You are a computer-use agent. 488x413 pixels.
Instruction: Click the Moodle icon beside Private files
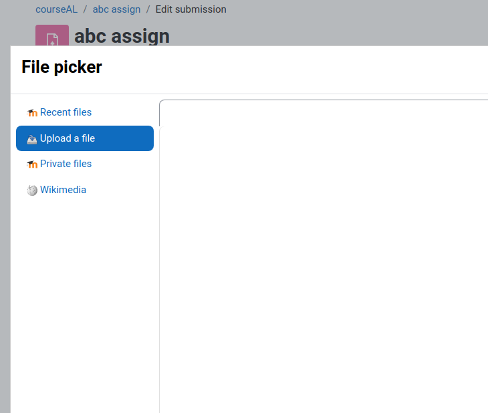32,164
